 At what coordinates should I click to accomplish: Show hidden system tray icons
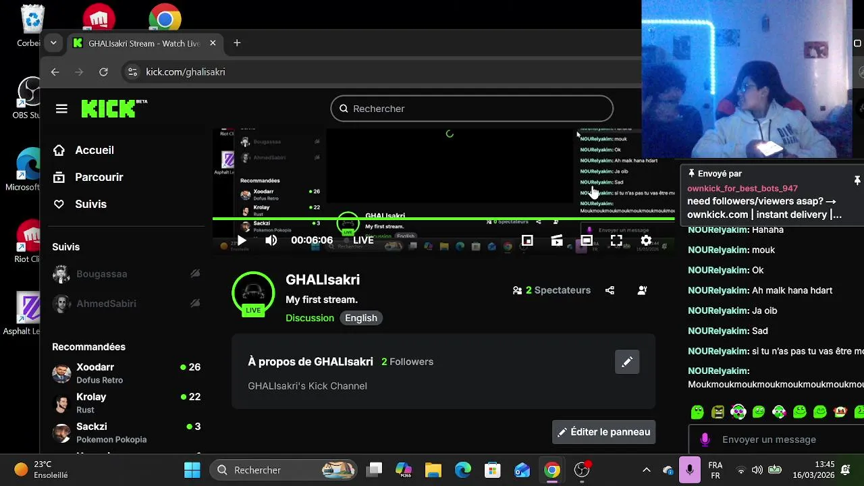click(646, 470)
